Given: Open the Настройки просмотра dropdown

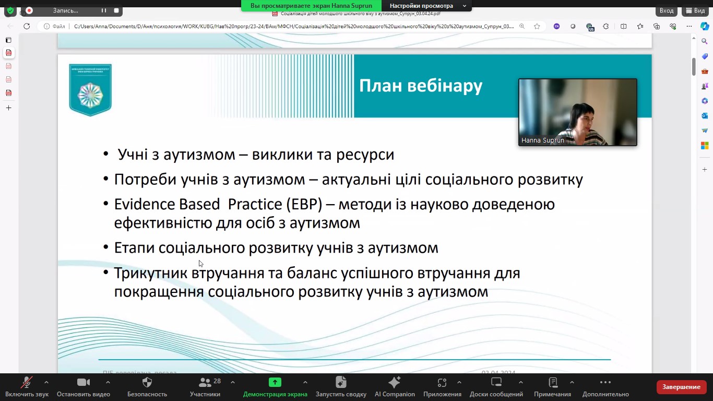Looking at the screenshot, I should [x=425, y=6].
